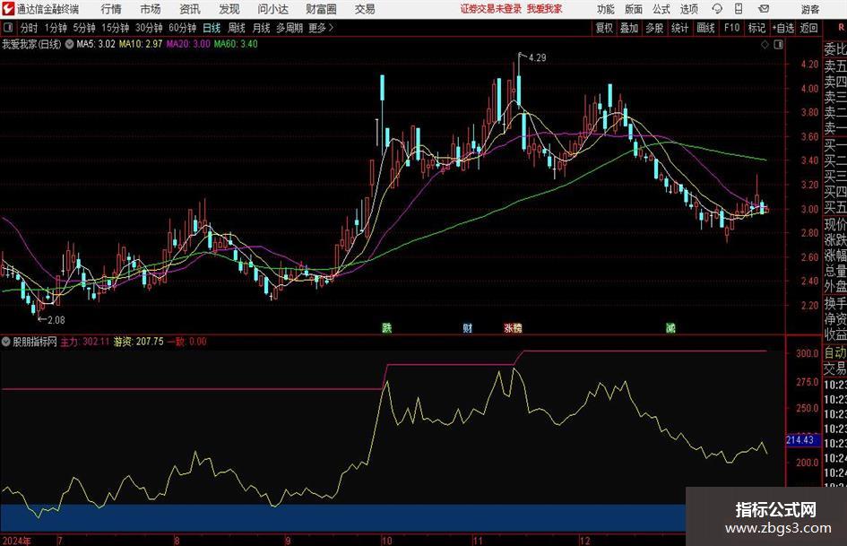Expand the 股朋指标网 indicator dropdown arrow

6,342
